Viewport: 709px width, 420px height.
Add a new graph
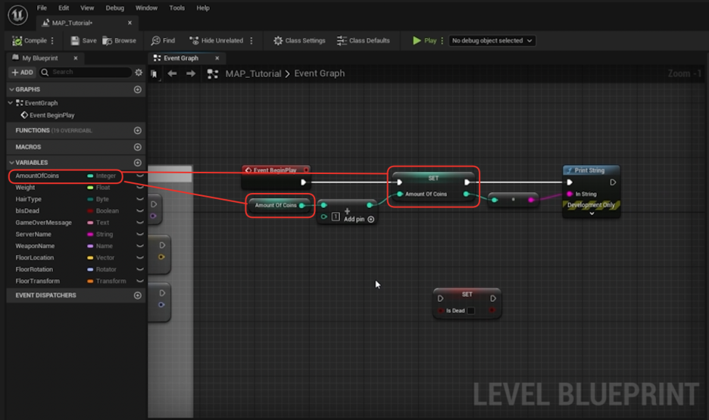click(x=137, y=89)
